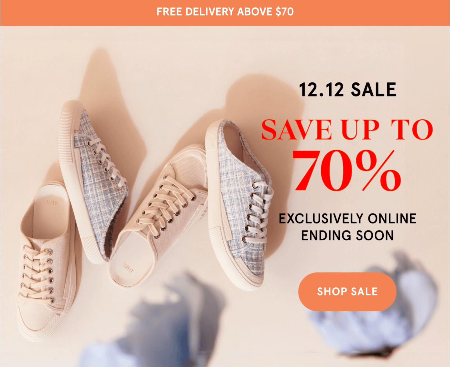Select the blue tweed sneaker on the right

click(x=239, y=205)
